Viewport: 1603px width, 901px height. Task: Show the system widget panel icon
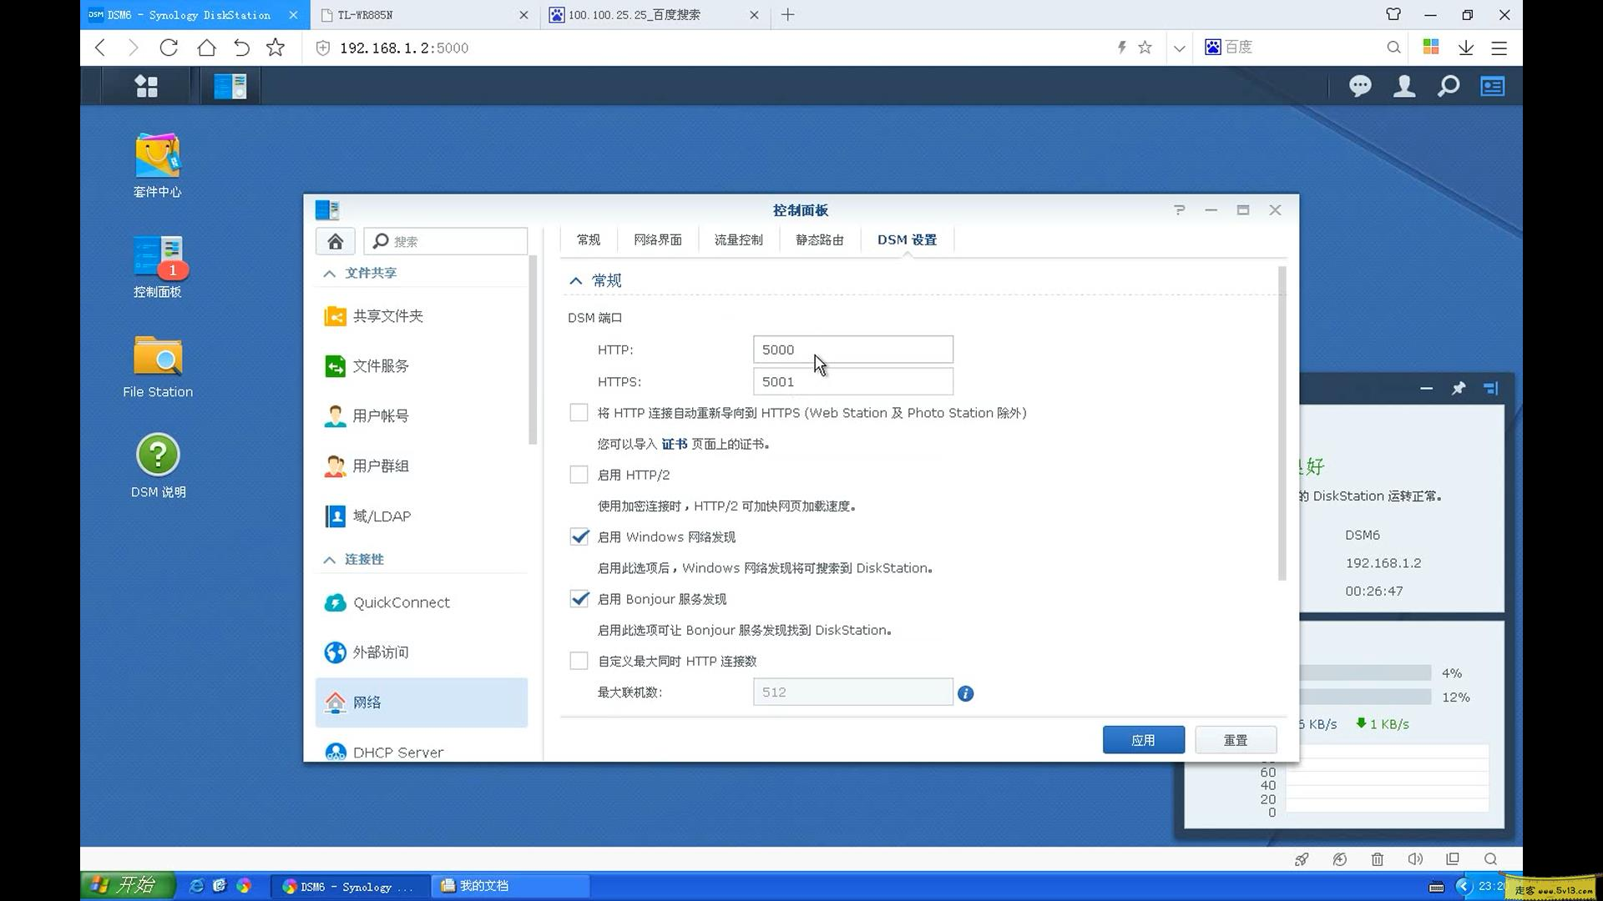click(x=1493, y=85)
